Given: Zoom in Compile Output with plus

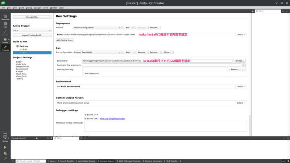Looking at the screenshot, I should (x=81, y=138).
